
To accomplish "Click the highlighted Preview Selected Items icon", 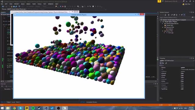I will pyautogui.click(x=184, y=15).
